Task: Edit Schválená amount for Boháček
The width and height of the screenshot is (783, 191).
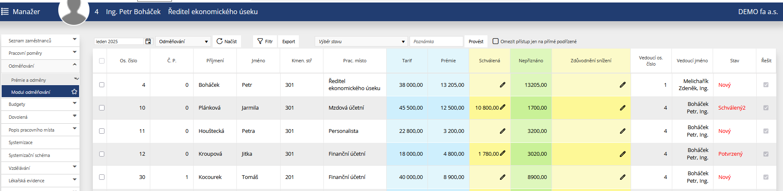Action: pos(502,85)
